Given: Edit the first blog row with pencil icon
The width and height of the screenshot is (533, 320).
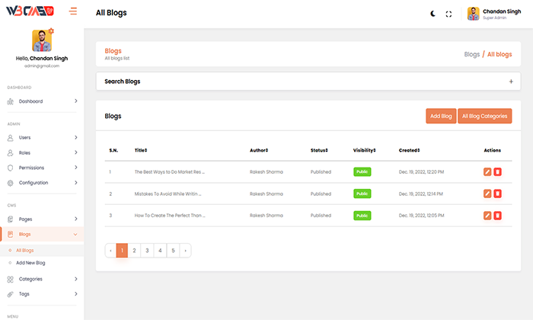Looking at the screenshot, I should [x=487, y=172].
